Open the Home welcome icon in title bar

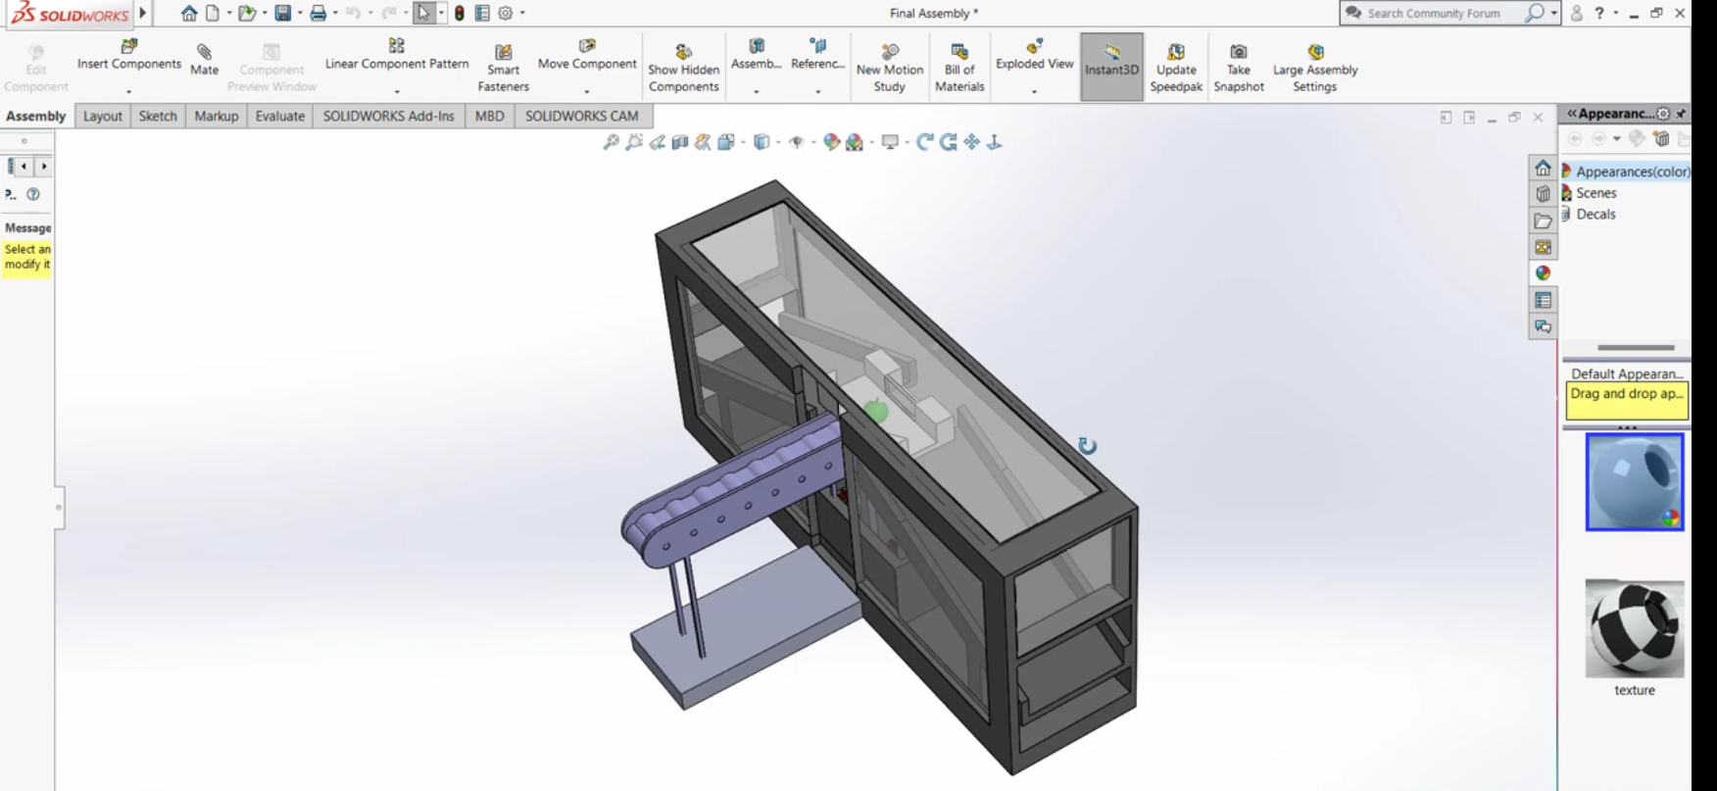pos(189,13)
